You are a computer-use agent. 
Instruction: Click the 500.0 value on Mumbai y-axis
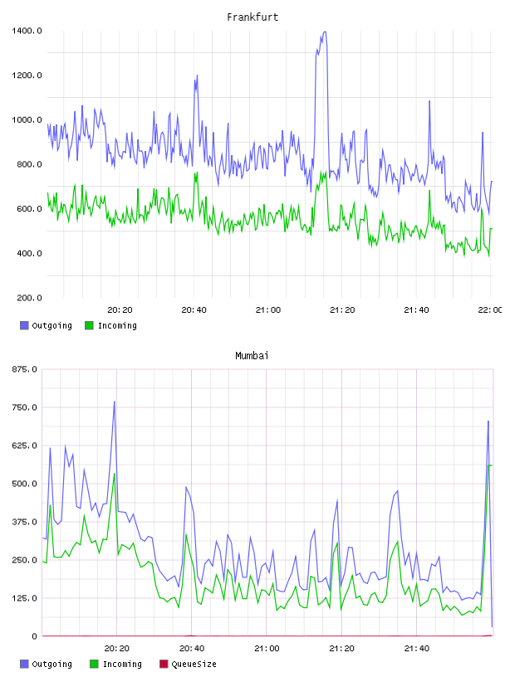click(x=24, y=484)
